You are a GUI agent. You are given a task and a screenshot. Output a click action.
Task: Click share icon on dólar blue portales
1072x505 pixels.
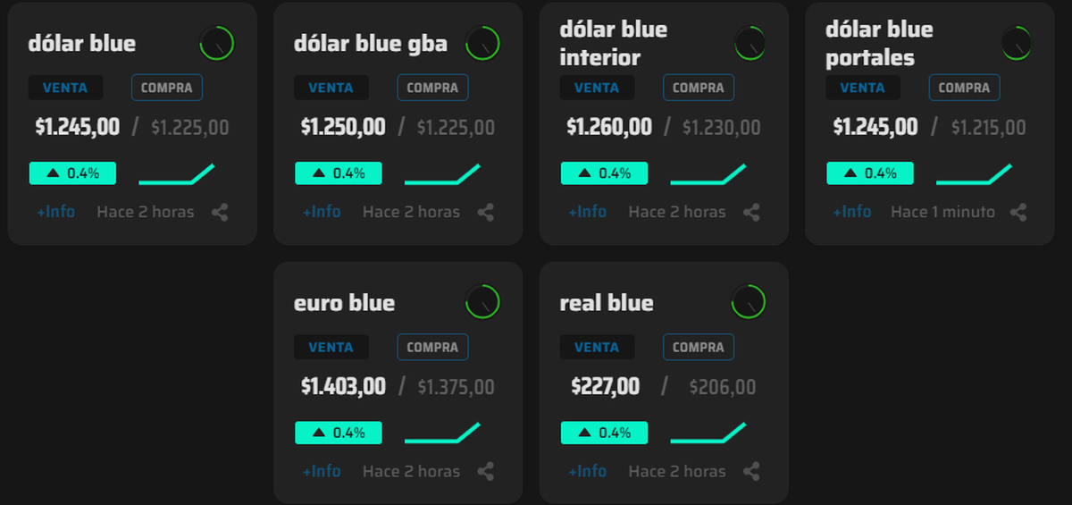coord(1018,213)
